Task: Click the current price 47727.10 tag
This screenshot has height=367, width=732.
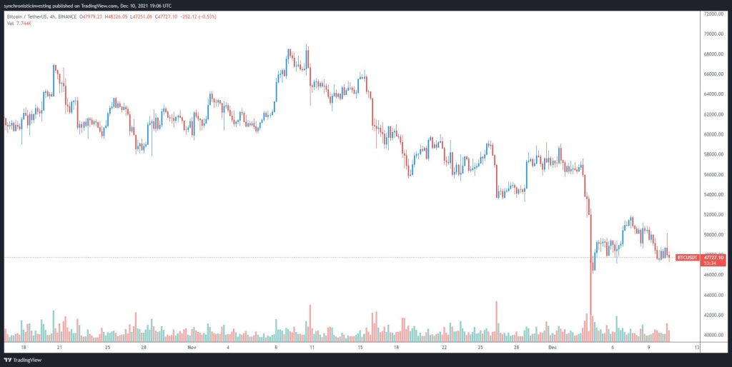Action: (x=714, y=257)
